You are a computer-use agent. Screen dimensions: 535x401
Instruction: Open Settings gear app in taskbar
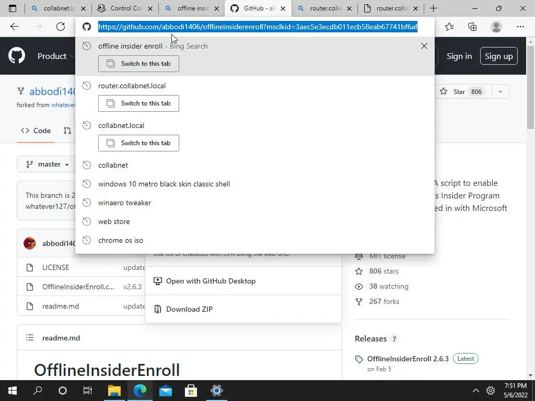click(217, 391)
